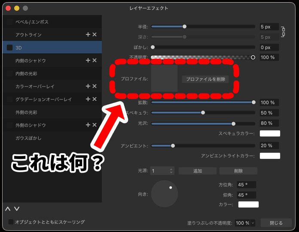Add another グラデーションオーバーレイ effect with plus icon
The image size is (299, 232).
point(88,99)
